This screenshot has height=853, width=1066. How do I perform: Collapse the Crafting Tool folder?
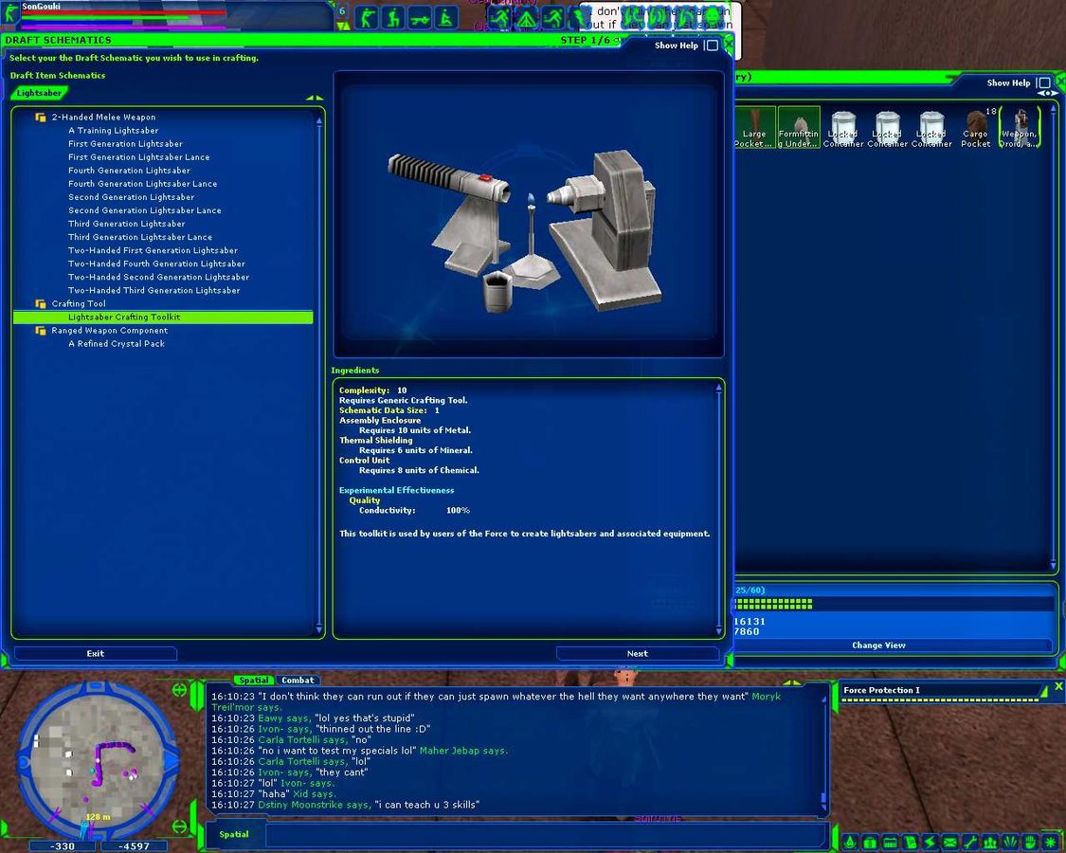pos(41,304)
